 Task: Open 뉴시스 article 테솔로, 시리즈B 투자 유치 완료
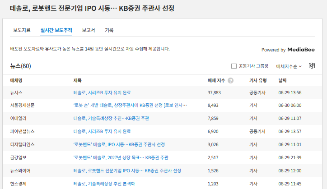tap(102, 92)
